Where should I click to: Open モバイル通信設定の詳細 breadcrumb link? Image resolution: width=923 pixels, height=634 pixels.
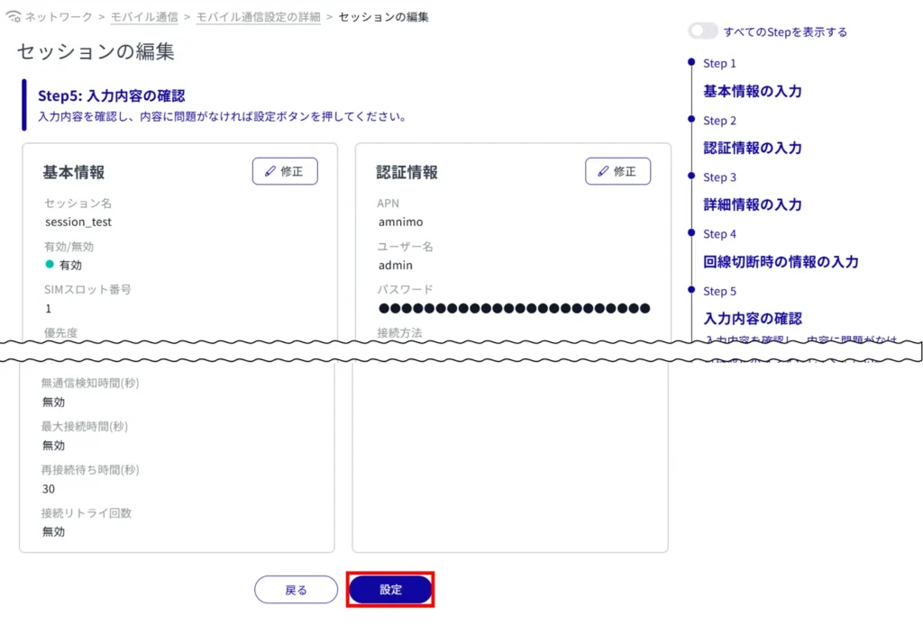click(258, 17)
